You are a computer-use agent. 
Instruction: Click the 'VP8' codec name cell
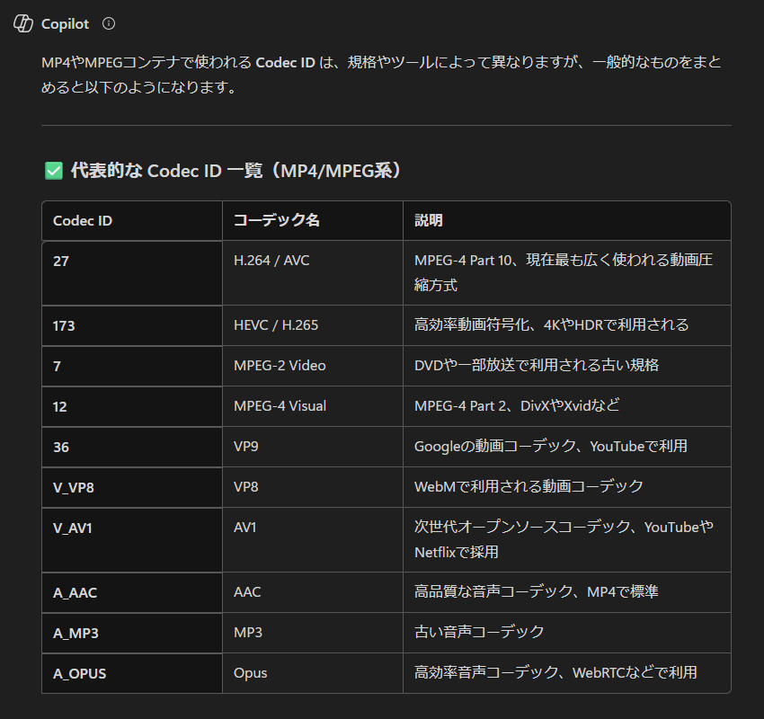tap(313, 487)
